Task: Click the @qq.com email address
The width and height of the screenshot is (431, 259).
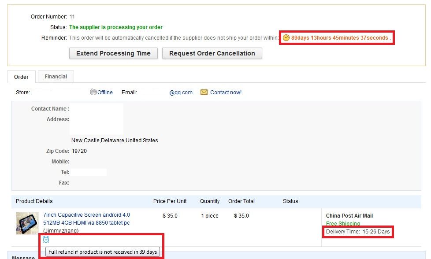Action: pyautogui.click(x=181, y=92)
